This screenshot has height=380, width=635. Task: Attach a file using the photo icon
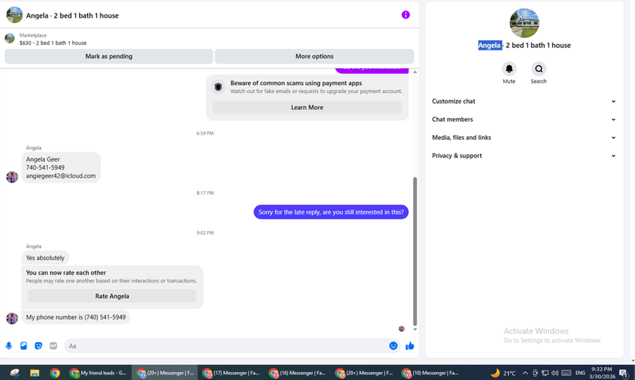coord(23,346)
